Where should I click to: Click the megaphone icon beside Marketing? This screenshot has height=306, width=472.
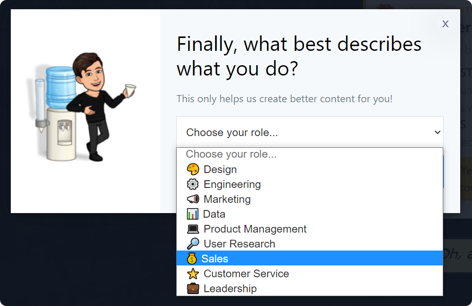coord(193,199)
